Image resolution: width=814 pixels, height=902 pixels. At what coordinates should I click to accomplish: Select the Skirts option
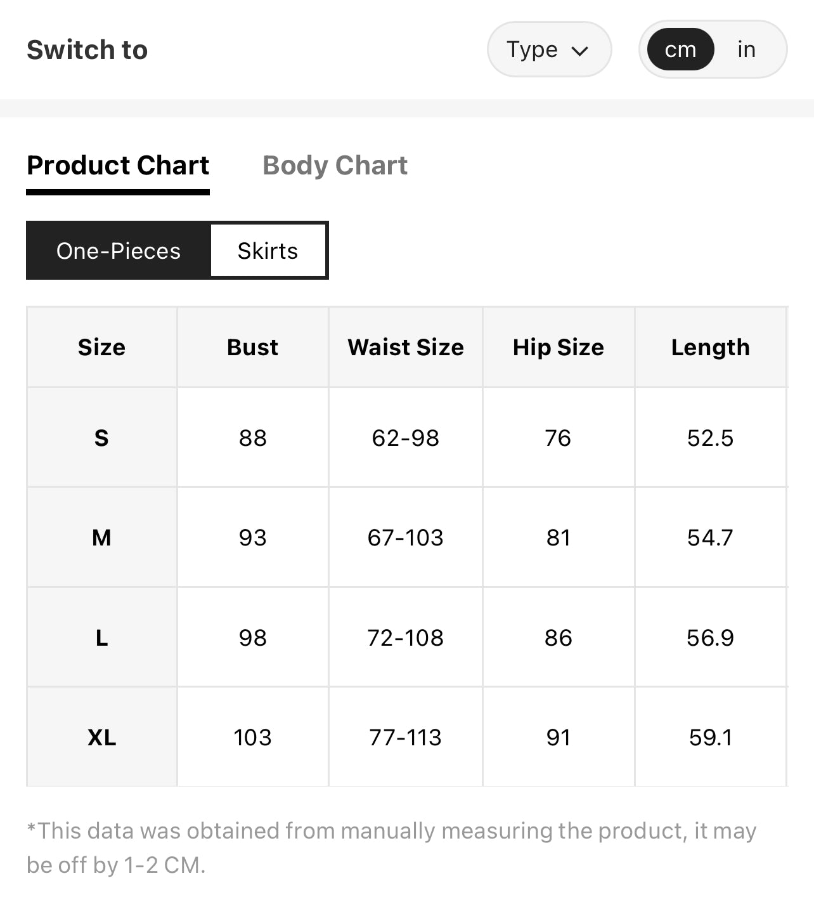[x=268, y=251]
